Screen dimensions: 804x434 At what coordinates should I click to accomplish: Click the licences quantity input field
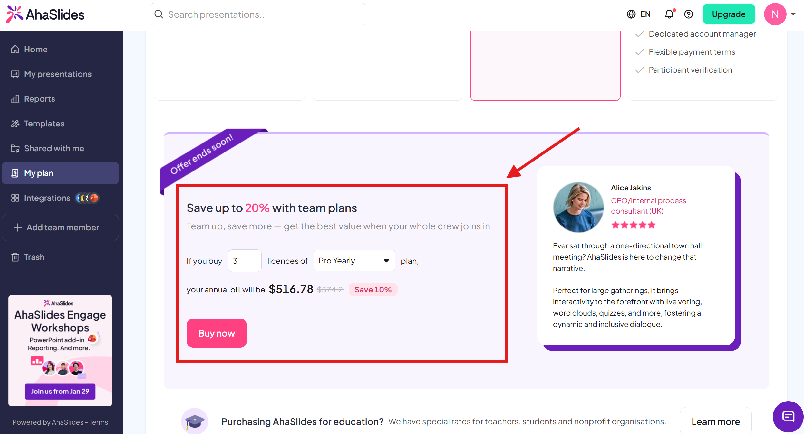click(245, 261)
